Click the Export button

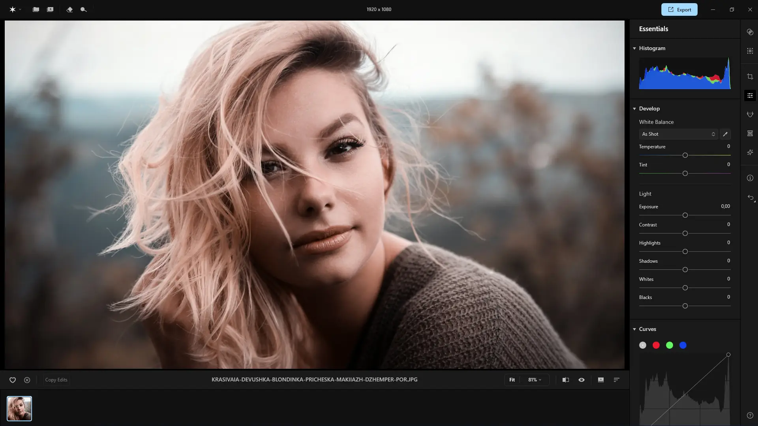pos(679,9)
